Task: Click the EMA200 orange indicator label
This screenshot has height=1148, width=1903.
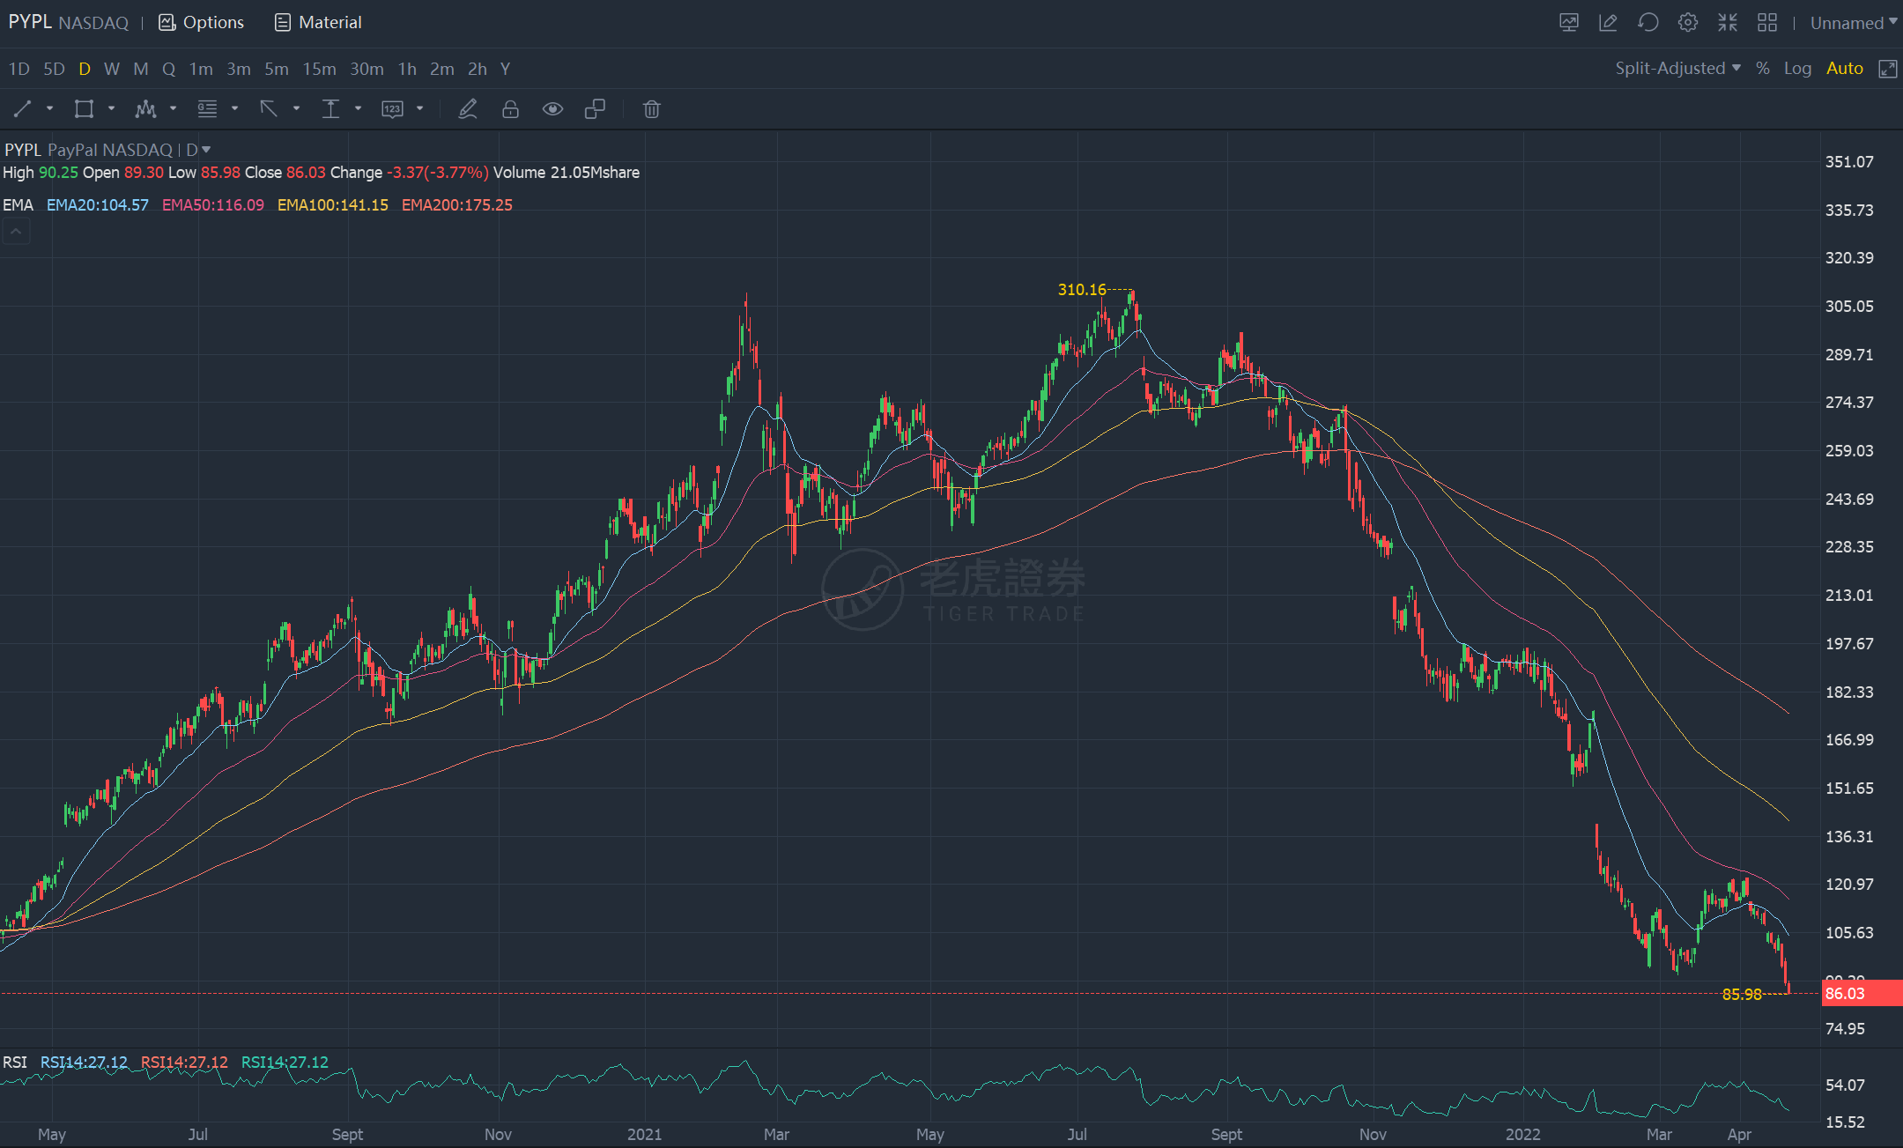Action: point(456,205)
